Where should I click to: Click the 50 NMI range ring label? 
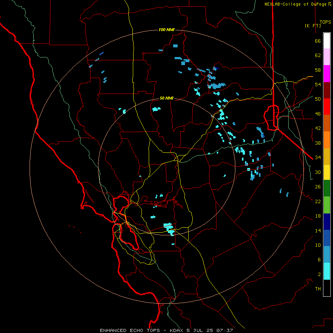166,98
